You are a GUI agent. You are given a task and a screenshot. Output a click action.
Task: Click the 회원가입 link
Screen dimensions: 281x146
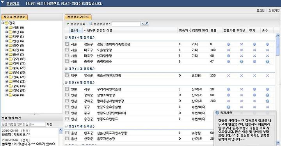click(x=274, y=11)
